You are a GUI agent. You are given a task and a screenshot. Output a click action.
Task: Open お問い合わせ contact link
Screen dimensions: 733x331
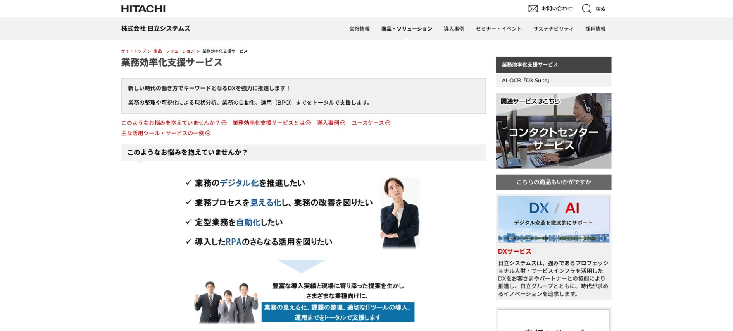point(557,9)
